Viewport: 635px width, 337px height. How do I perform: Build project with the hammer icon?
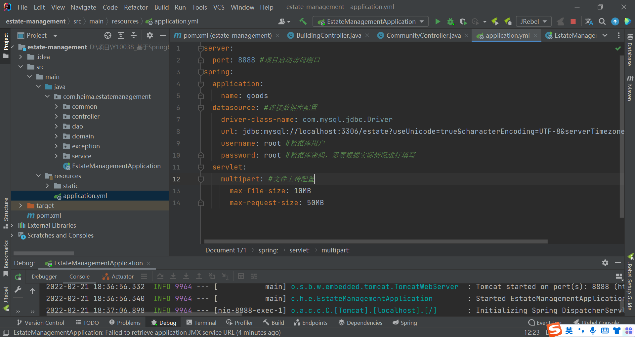tap(303, 21)
